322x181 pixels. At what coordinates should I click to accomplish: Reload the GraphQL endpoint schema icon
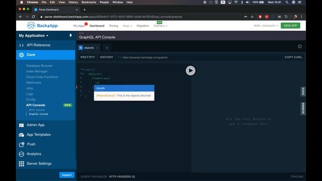[x=119, y=57]
